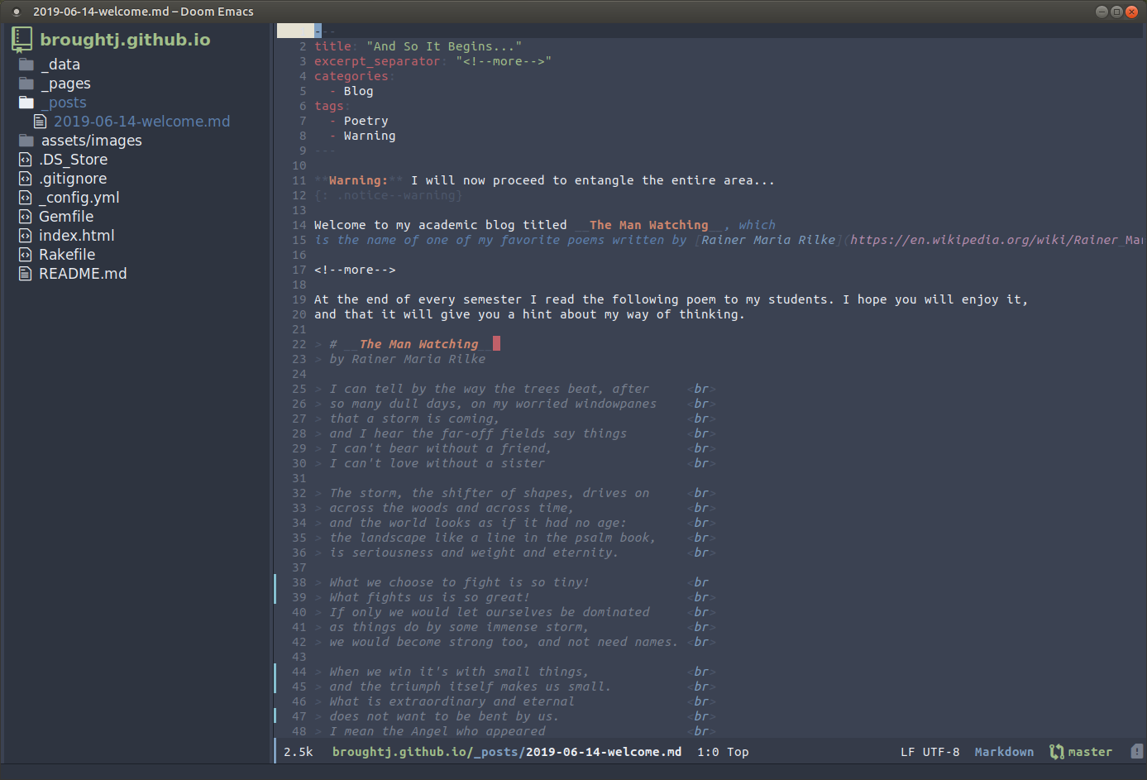Click the .DS_Store file icon
Viewport: 1147px width, 780px height.
point(26,160)
